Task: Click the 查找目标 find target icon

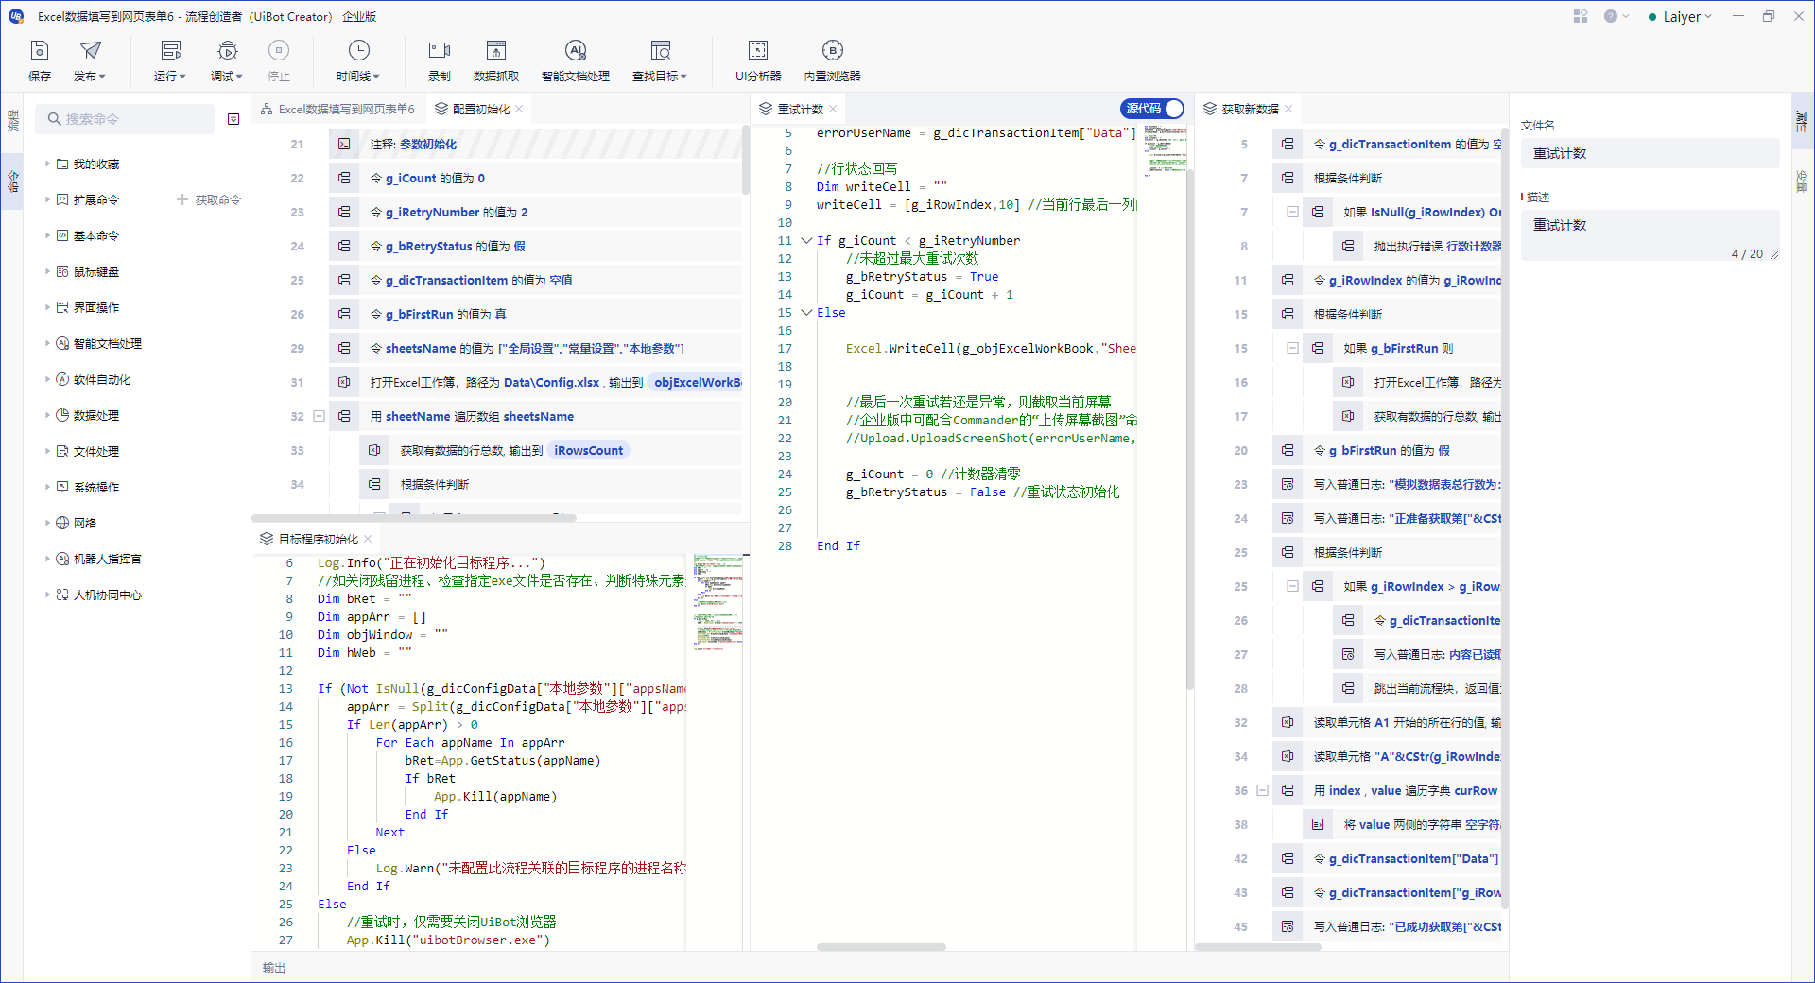Action: 660,51
